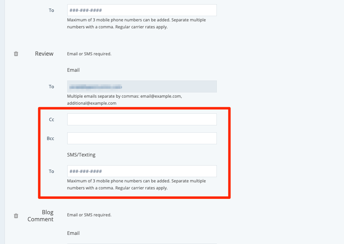Delete the Blog Comment notification via trash icon
Image resolution: width=344 pixels, height=244 pixels.
click(16, 216)
